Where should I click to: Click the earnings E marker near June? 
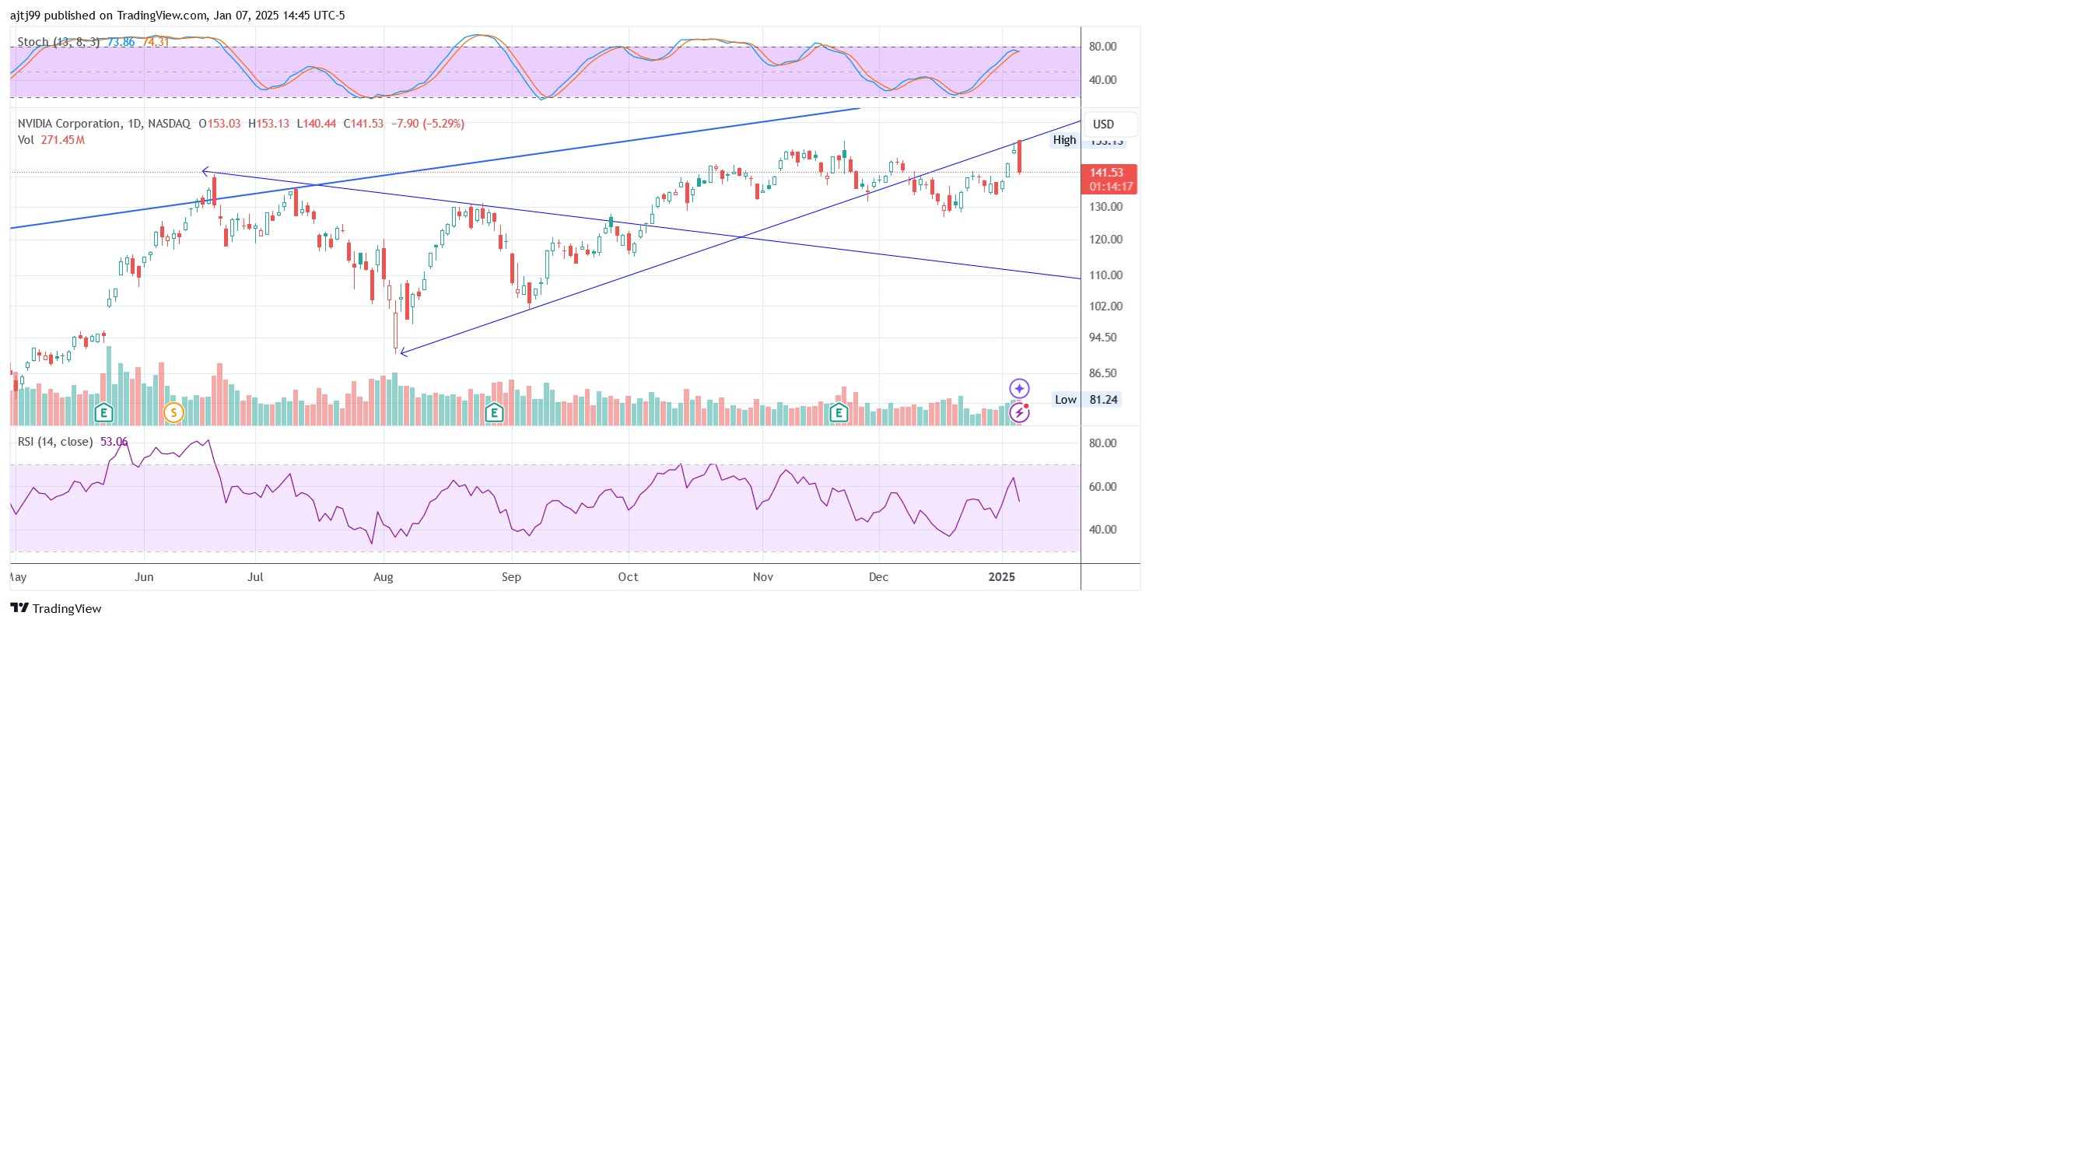point(103,413)
